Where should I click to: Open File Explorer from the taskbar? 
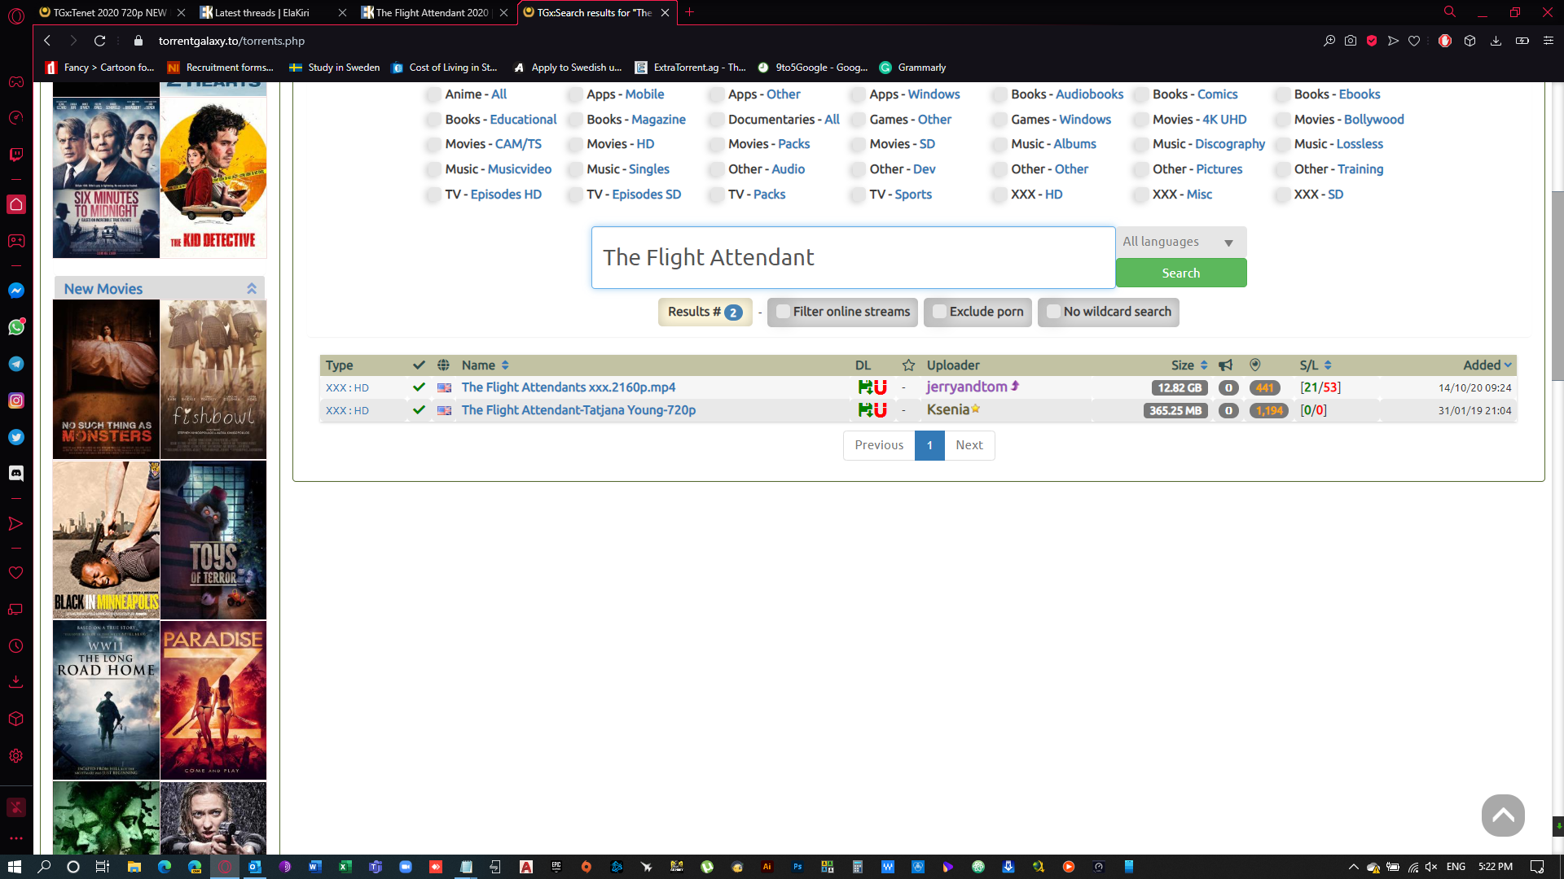coord(134,867)
